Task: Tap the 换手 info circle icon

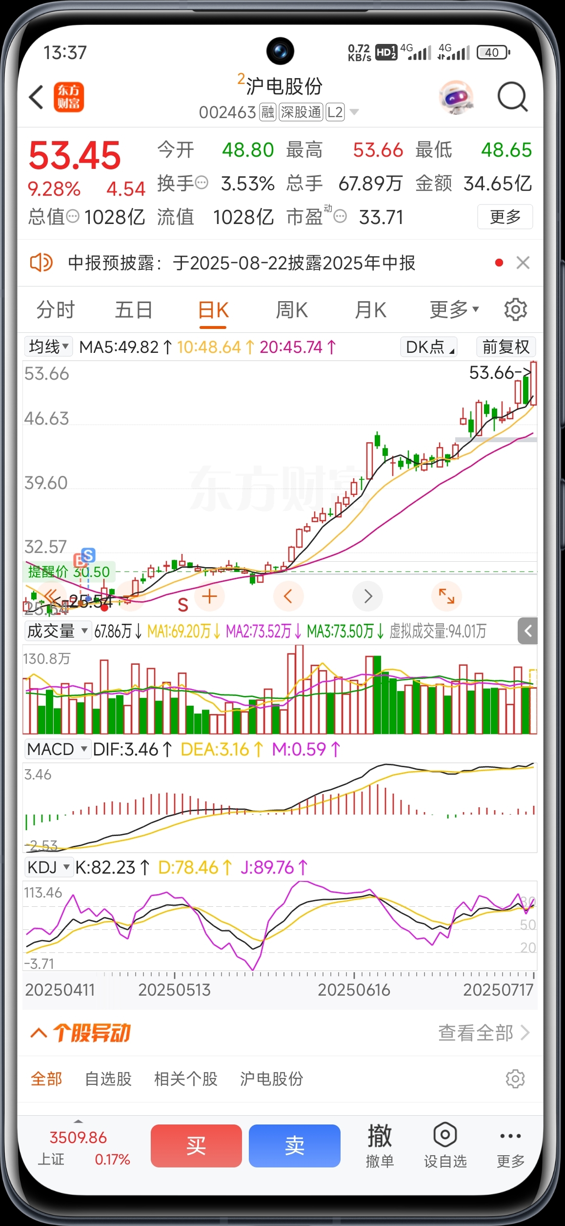Action: [202, 183]
